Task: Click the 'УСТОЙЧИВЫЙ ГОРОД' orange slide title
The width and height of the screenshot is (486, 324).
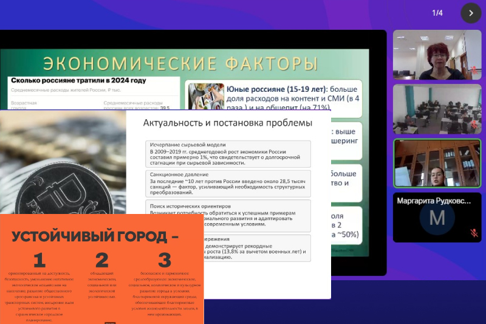Action: (94, 236)
